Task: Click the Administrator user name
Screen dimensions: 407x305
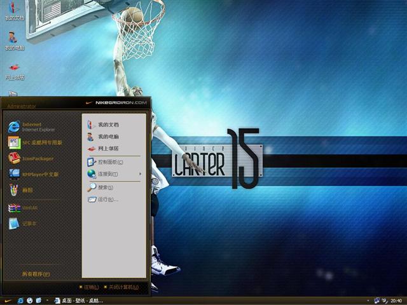Action: tap(21, 106)
